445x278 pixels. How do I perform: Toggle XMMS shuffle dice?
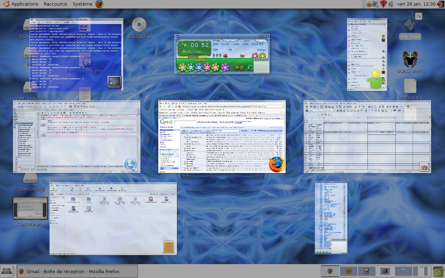(239, 67)
